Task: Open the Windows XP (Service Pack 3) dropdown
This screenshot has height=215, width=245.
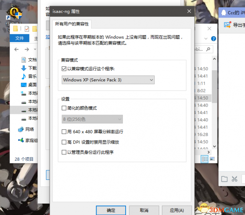Action: 108,80
